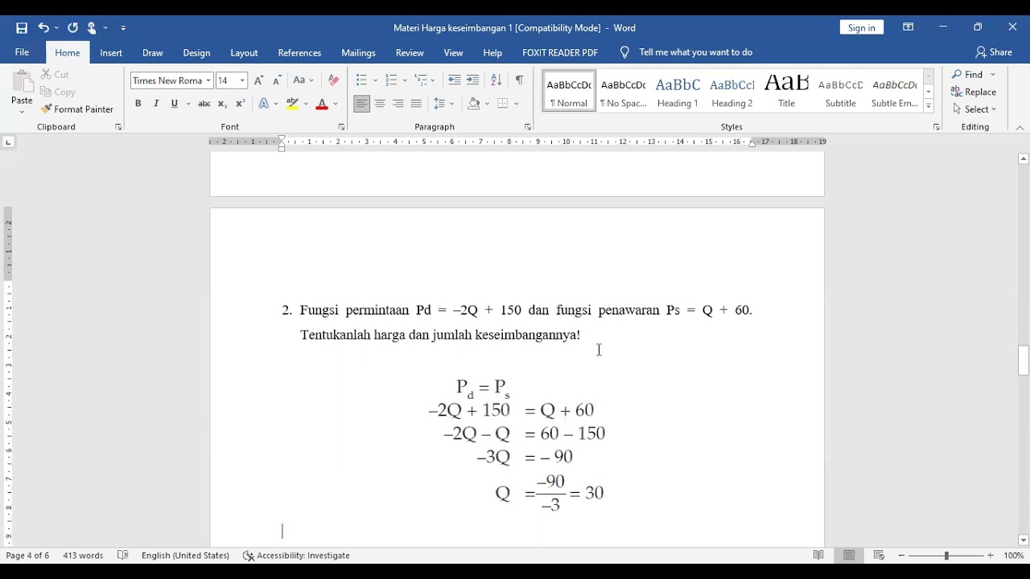Check spelling via the proofing status icon
Viewport: 1030px width, 579px height.
[123, 556]
